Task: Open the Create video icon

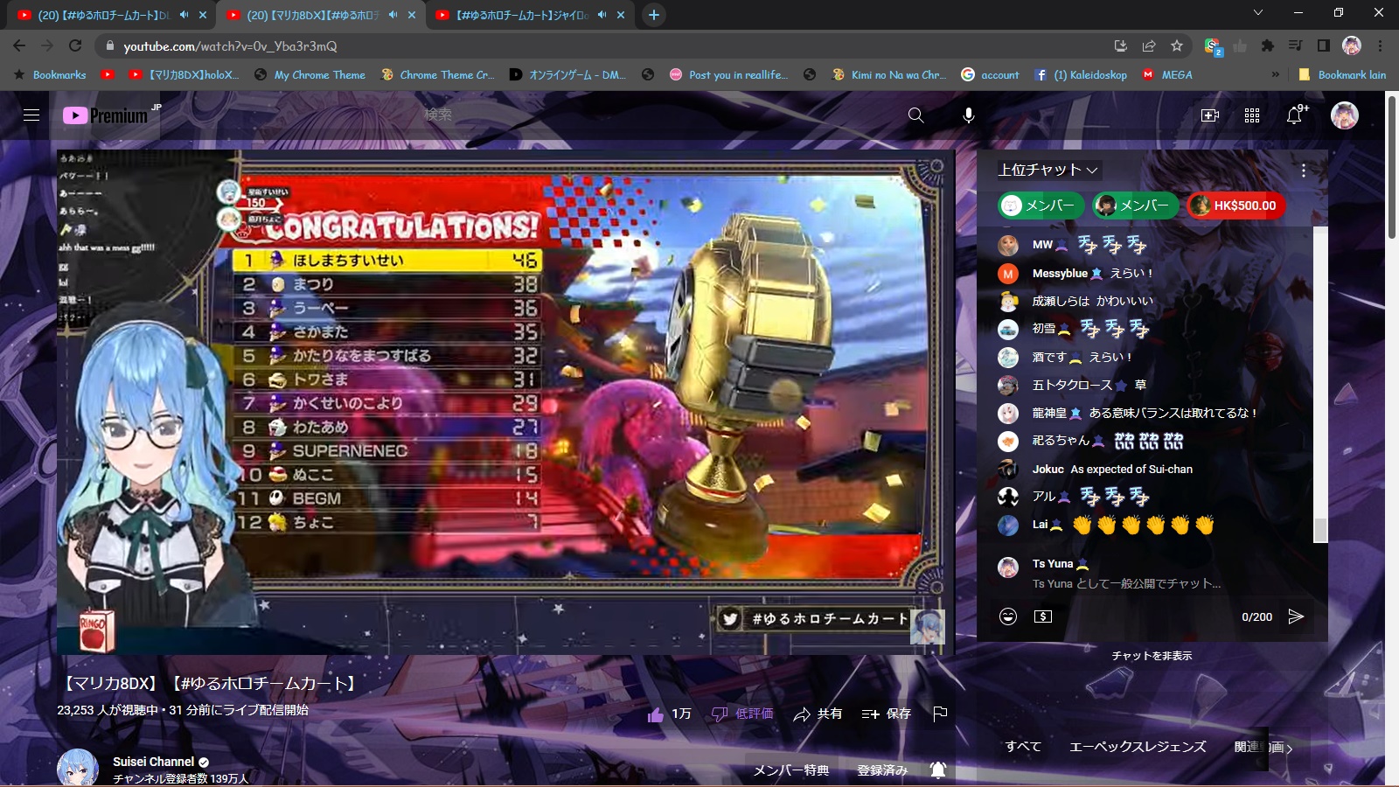Action: click(1210, 115)
